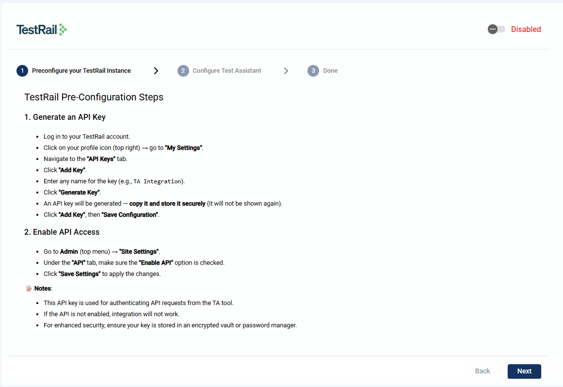Click the chevron before the Done step
563x387 pixels.
click(x=286, y=71)
